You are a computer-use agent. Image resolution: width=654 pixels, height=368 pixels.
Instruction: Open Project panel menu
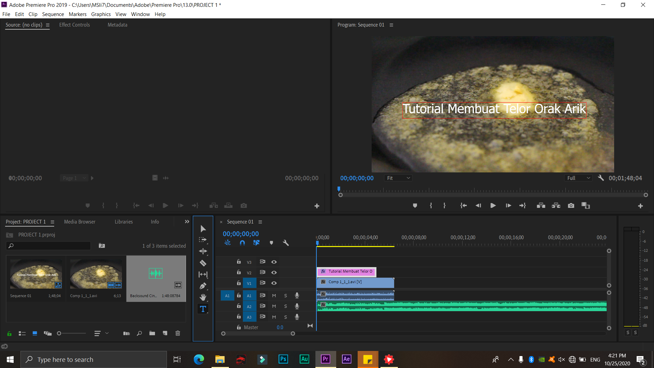[52, 222]
